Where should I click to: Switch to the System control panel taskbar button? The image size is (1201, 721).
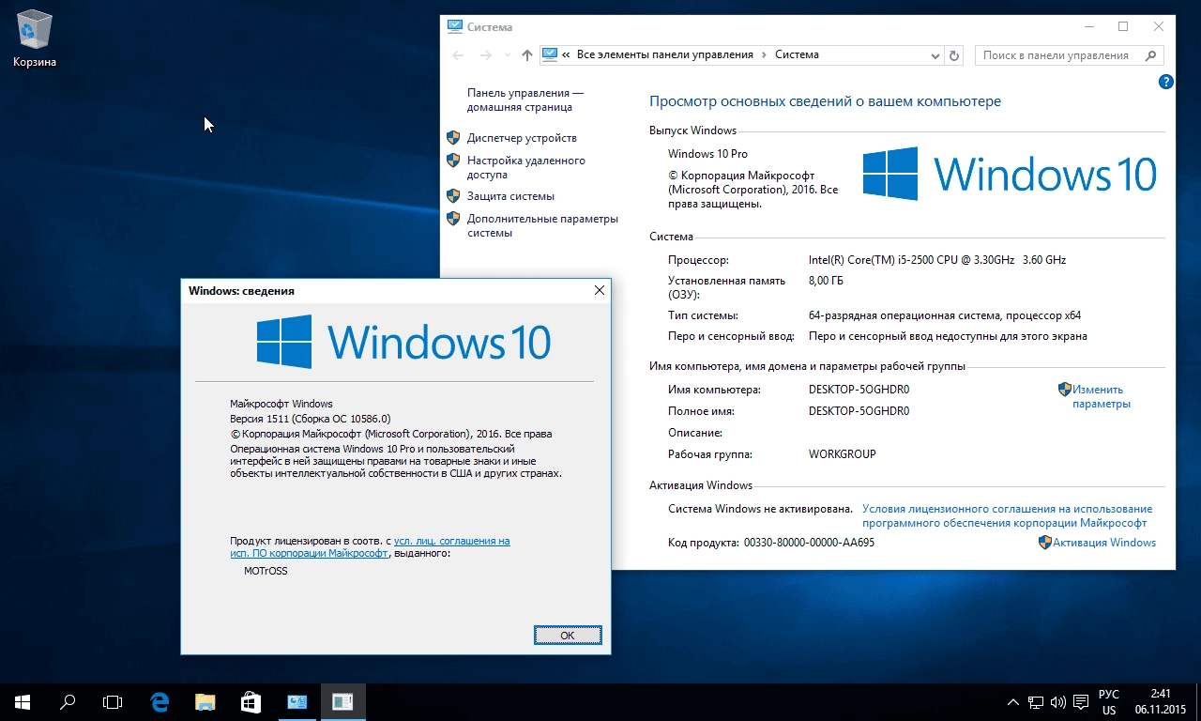(x=296, y=701)
